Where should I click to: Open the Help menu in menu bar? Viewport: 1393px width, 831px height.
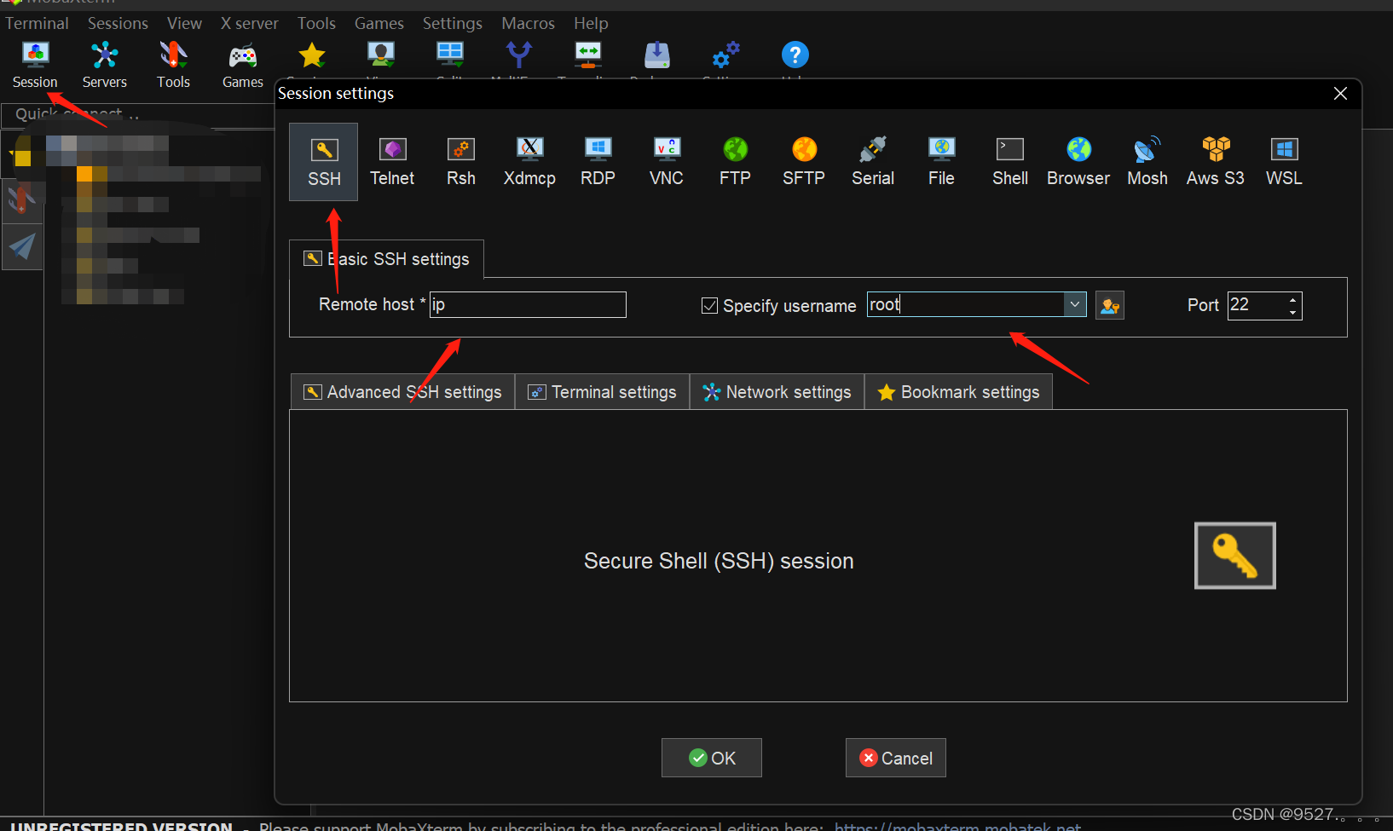(x=591, y=23)
